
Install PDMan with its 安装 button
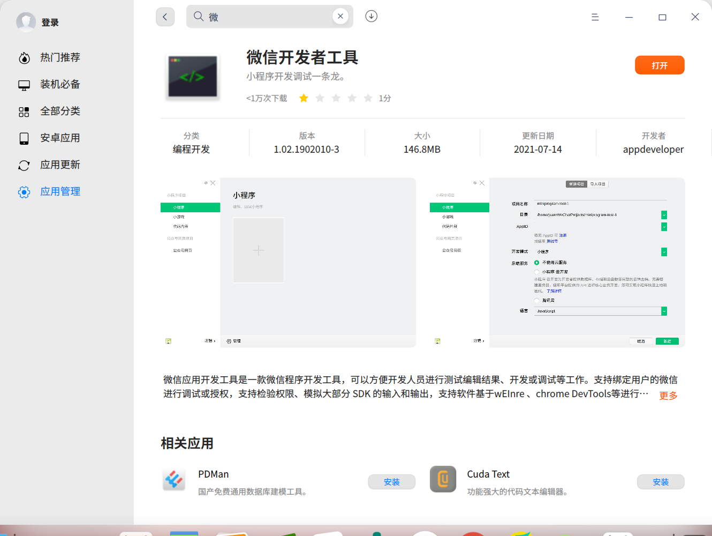pos(392,482)
